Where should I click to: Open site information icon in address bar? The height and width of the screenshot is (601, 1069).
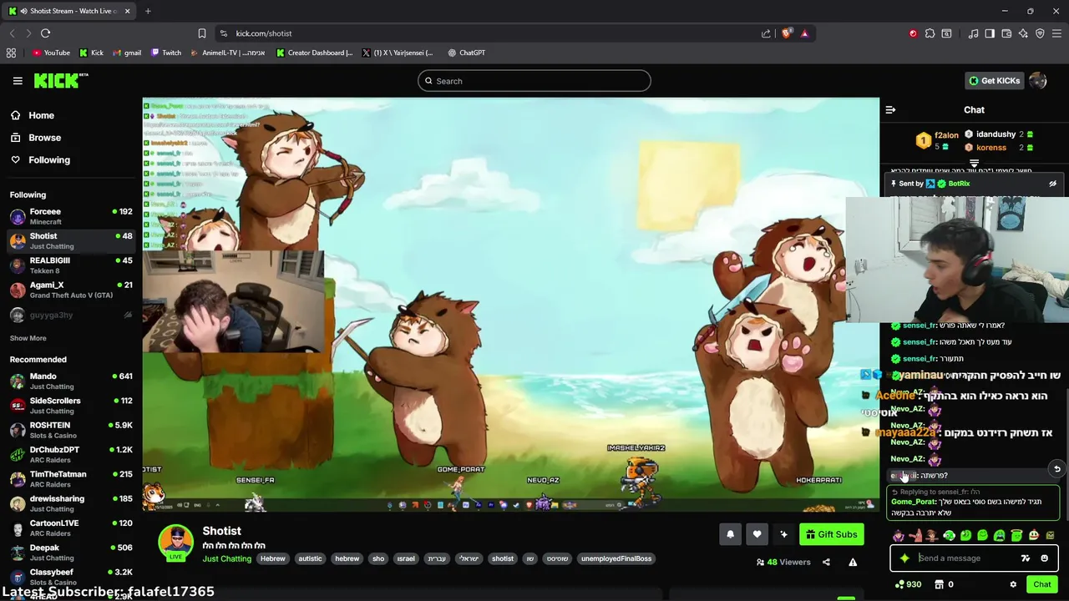223,33
